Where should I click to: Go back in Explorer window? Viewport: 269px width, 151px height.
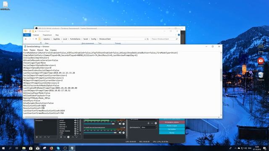26,39
